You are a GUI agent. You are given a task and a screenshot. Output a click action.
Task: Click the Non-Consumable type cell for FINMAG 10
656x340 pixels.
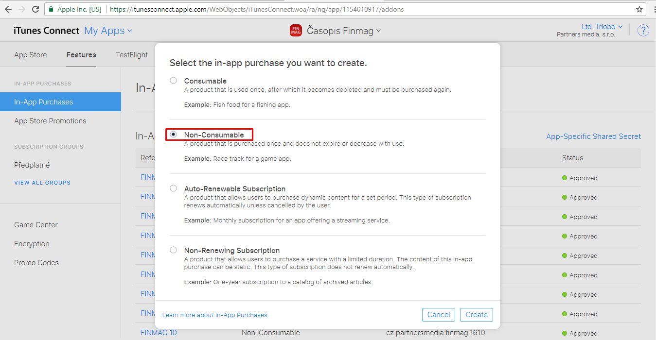pyautogui.click(x=271, y=333)
